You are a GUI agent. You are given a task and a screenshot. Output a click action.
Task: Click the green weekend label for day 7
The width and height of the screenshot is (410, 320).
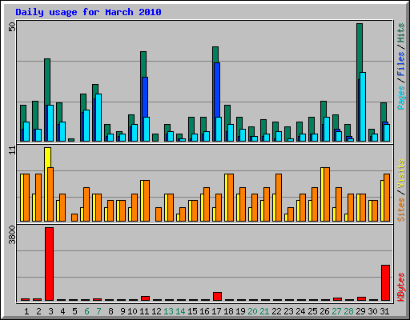point(98,311)
